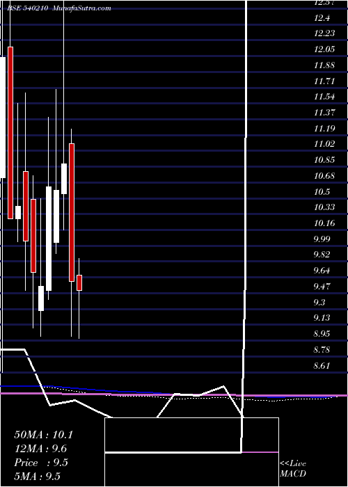This screenshot has height=487, width=348.
Task: Click the 10.5 price axis label
Action: point(322,191)
